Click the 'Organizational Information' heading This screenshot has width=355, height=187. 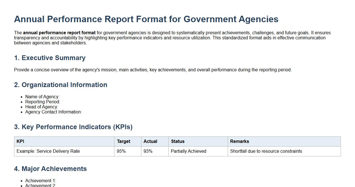point(61,85)
